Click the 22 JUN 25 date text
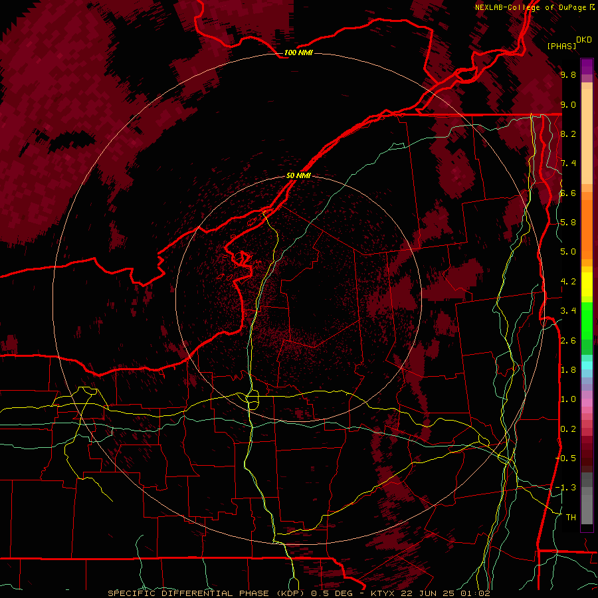The image size is (598, 598). pyautogui.click(x=427, y=593)
